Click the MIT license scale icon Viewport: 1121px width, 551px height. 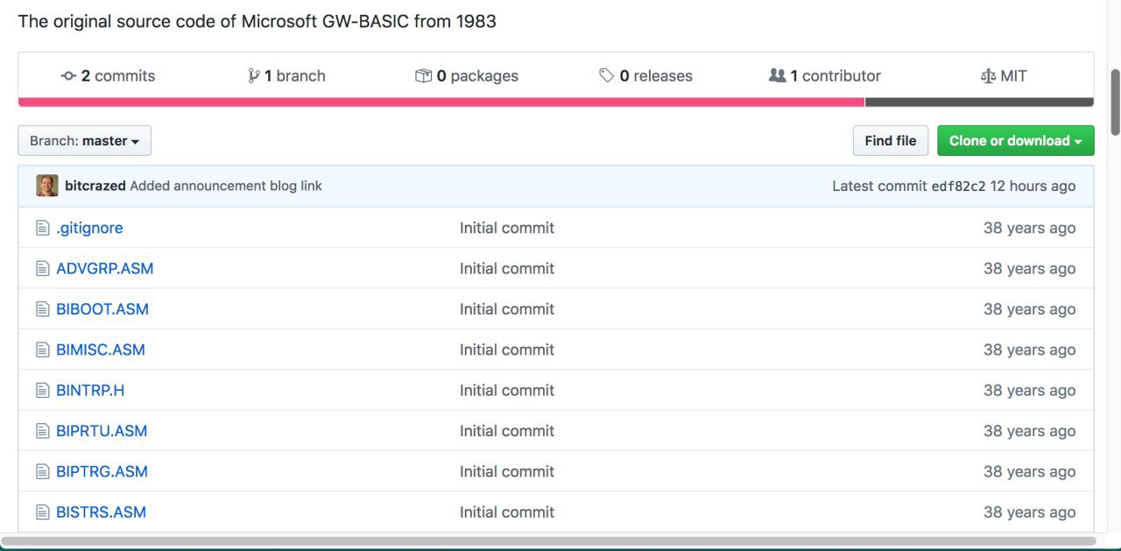pyautogui.click(x=988, y=76)
